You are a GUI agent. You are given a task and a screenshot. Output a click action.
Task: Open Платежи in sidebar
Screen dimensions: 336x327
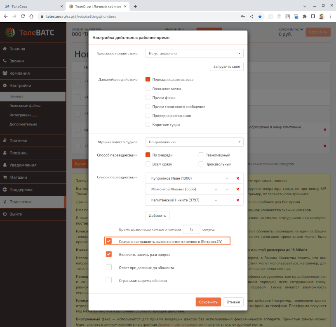[x=33, y=141]
